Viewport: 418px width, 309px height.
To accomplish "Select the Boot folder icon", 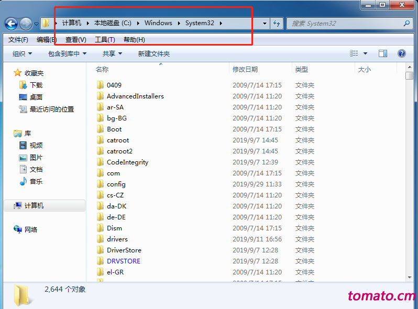I will tap(100, 129).
